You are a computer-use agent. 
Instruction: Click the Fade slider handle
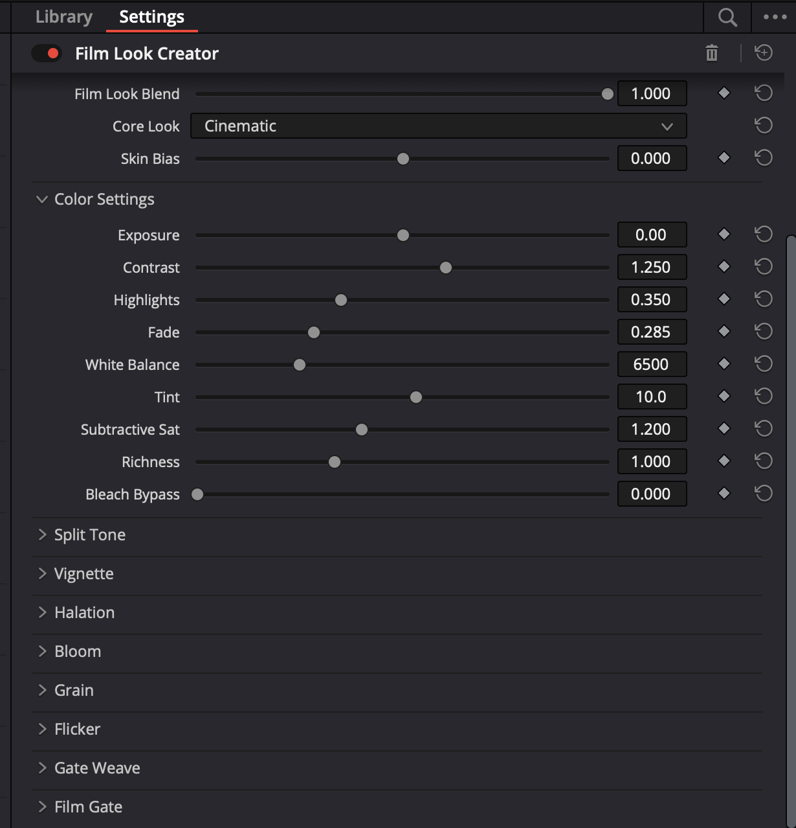click(x=314, y=332)
